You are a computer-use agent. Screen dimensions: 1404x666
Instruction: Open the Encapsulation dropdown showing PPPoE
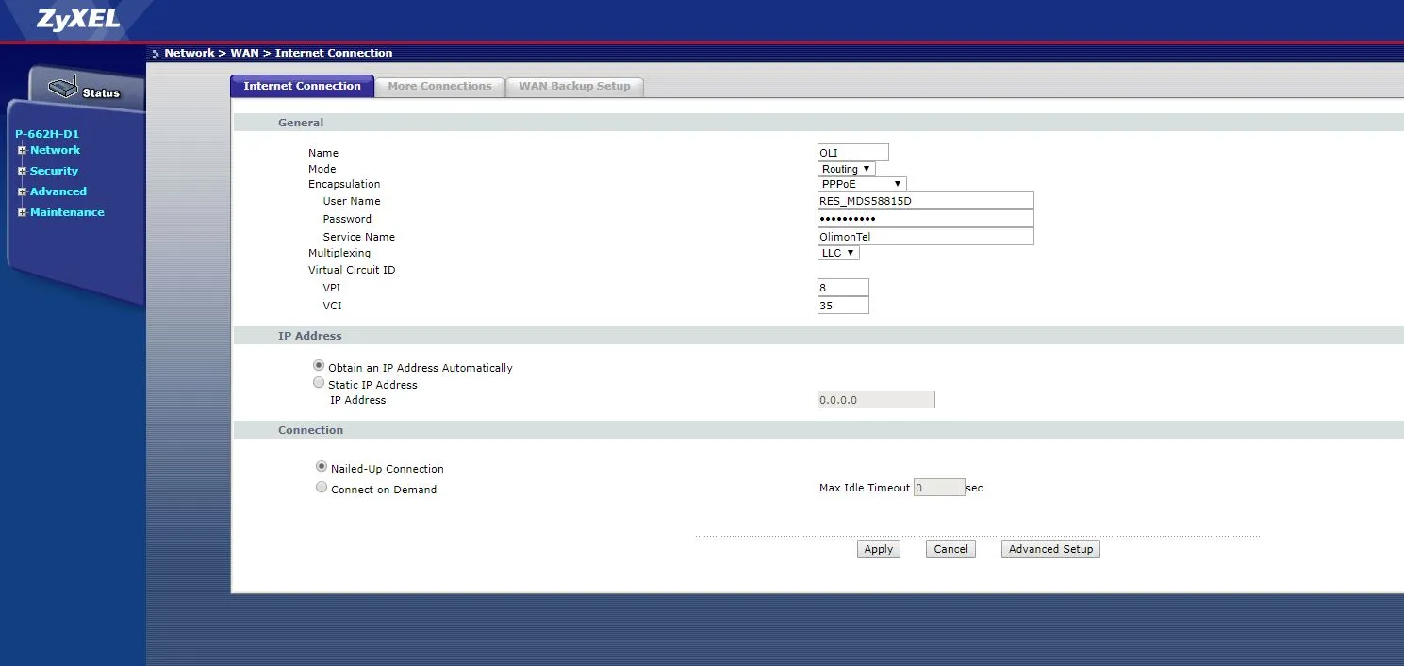(861, 184)
